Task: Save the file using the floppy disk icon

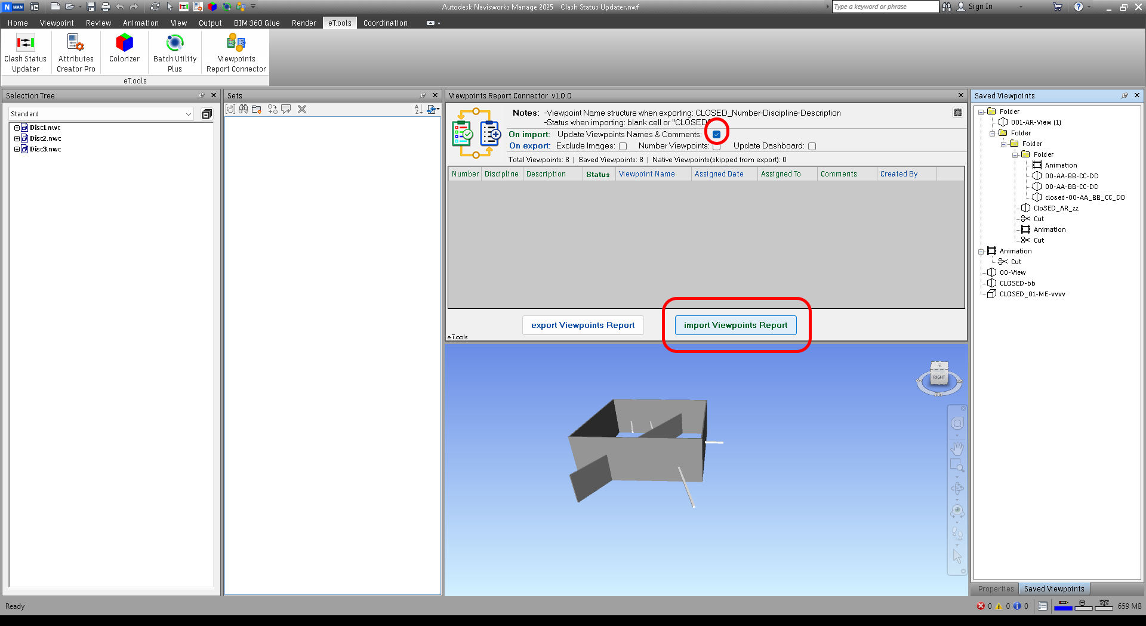Action: pyautogui.click(x=91, y=7)
